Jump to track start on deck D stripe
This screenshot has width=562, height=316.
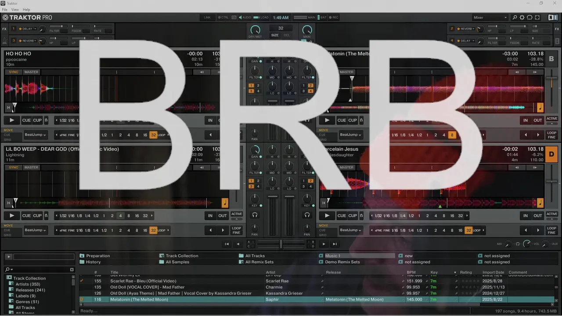tap(323, 202)
